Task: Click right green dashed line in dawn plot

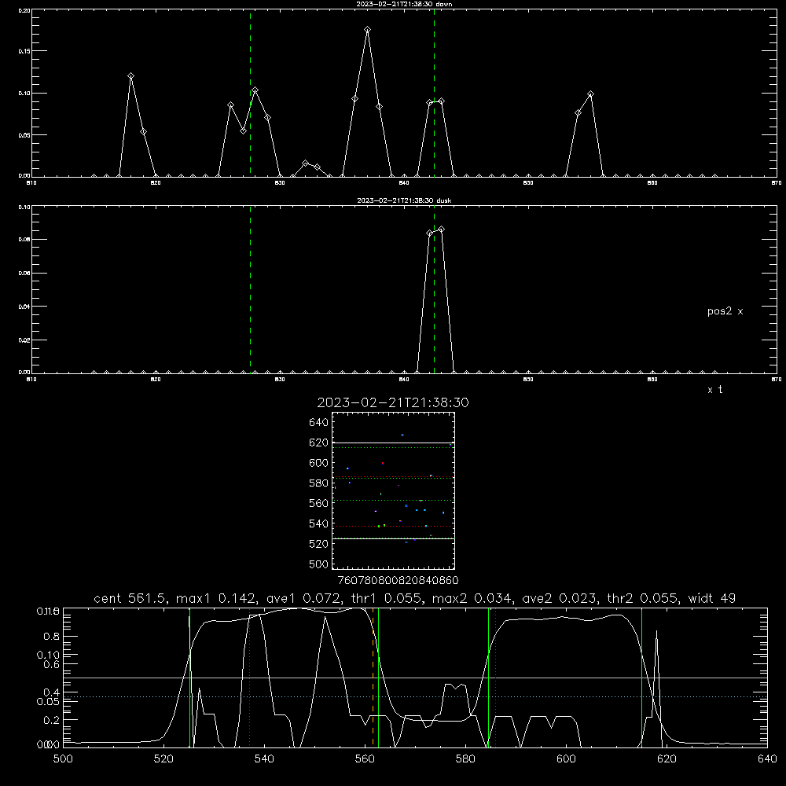Action: [434, 93]
